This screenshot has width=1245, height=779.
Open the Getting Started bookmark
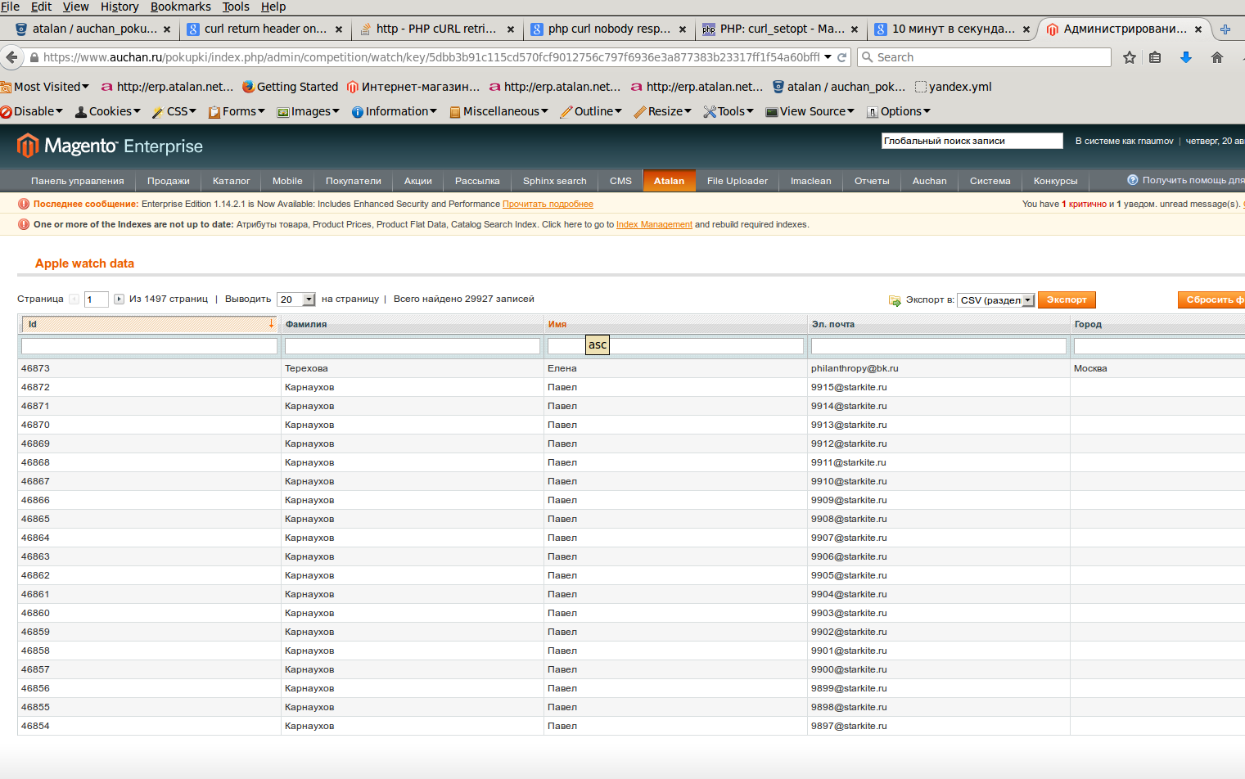pyautogui.click(x=290, y=87)
